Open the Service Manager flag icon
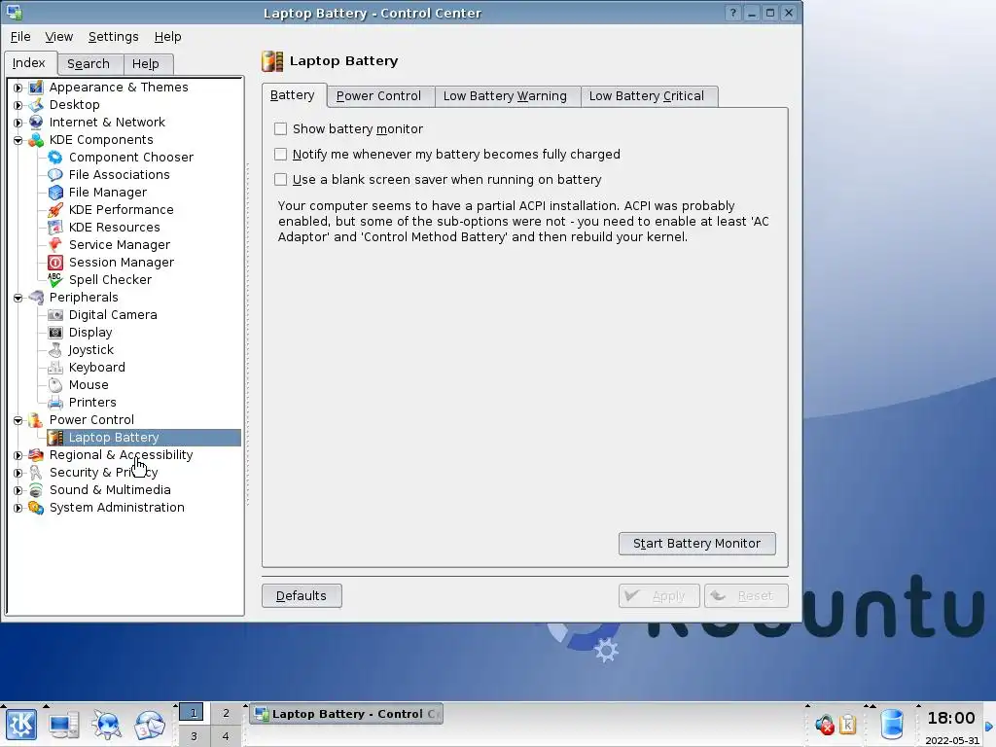Screen dimensions: 996x747 click(x=55, y=244)
